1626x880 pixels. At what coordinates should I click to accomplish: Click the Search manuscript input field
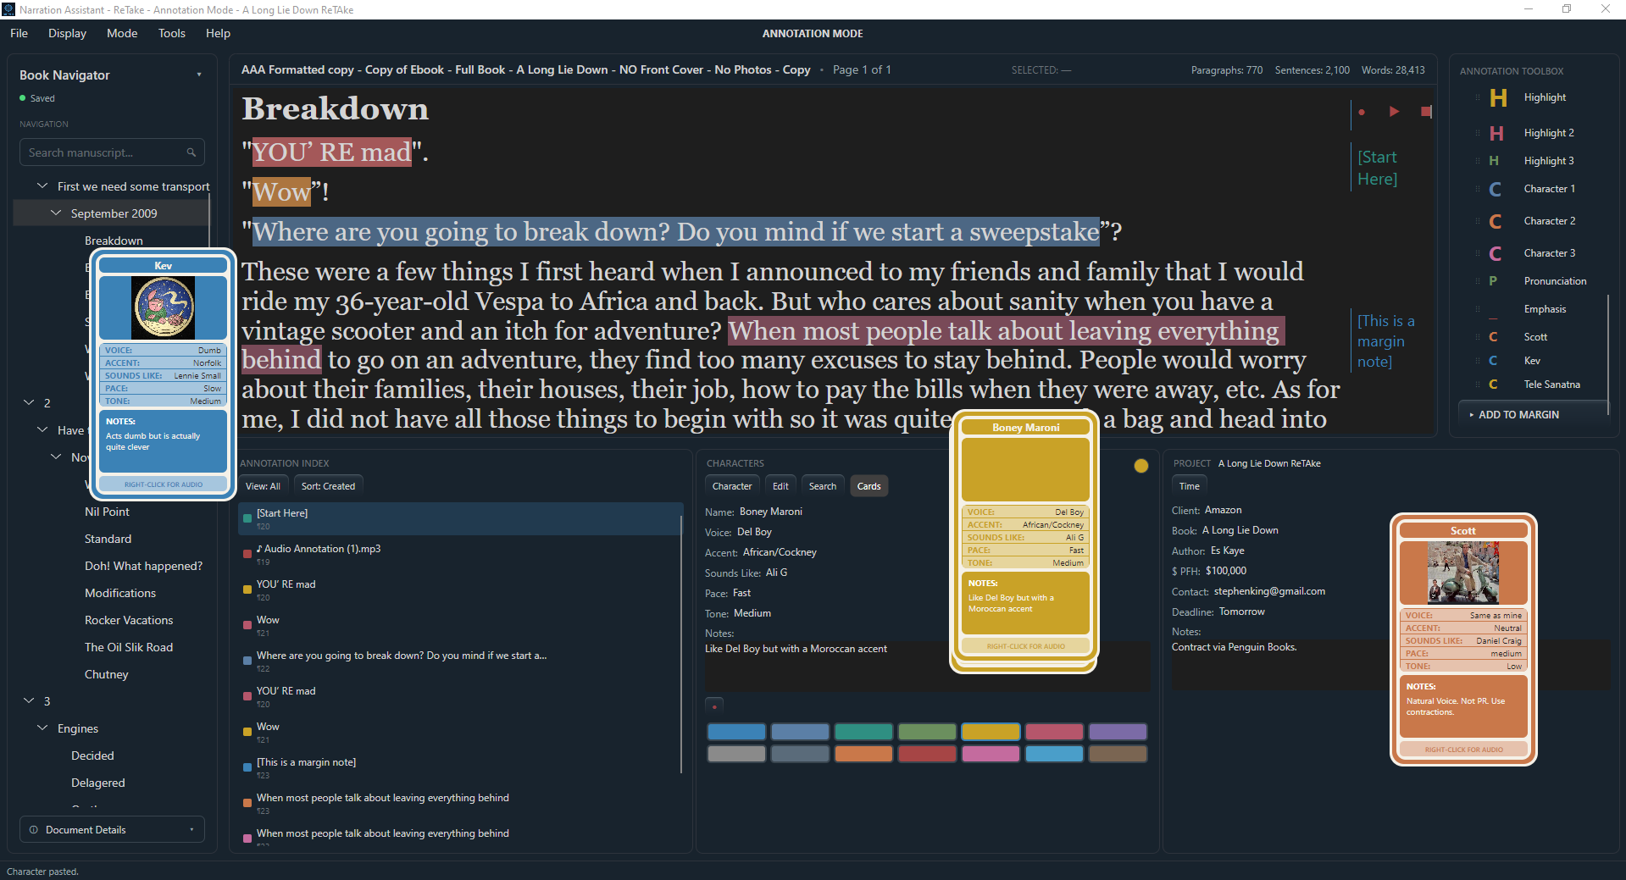pos(112,152)
